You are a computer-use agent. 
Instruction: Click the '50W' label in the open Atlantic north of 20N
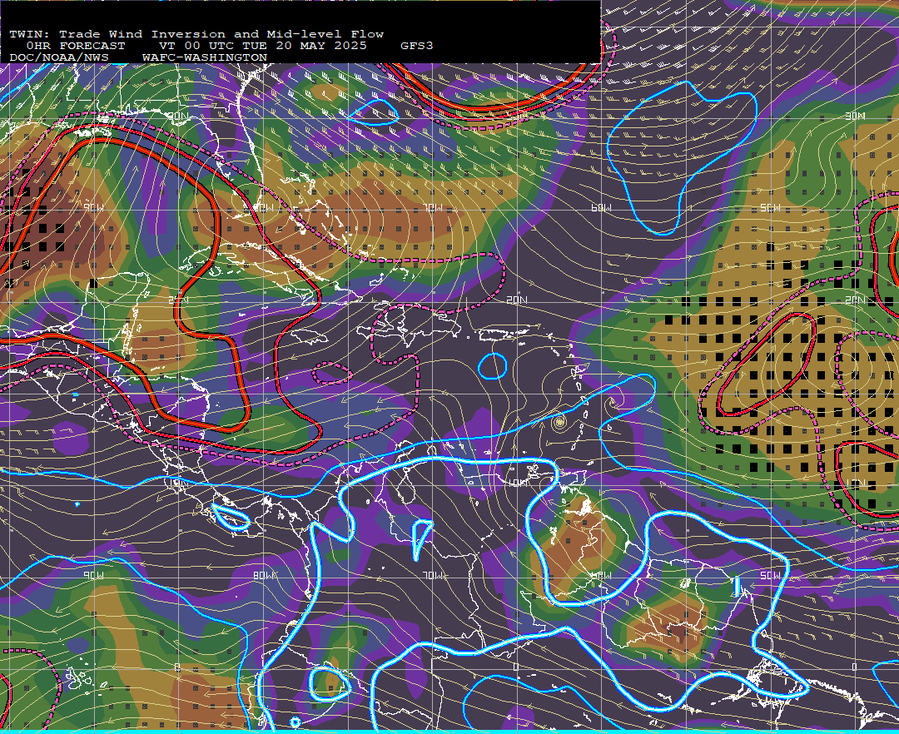point(770,207)
